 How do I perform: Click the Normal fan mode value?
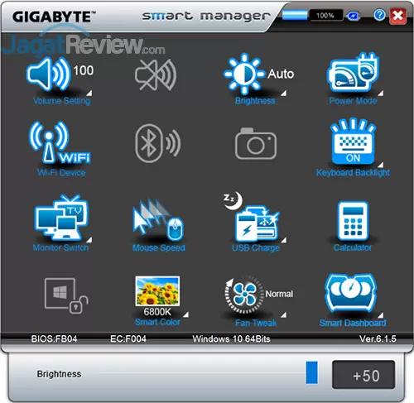coord(279,294)
